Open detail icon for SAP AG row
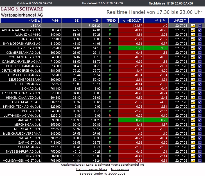 [200, 143]
